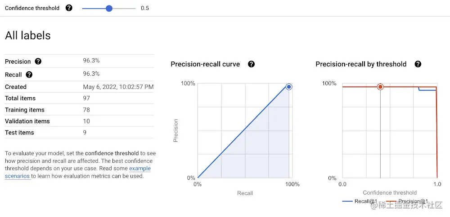
Task: Click the All labels heading
Action: tap(28, 35)
